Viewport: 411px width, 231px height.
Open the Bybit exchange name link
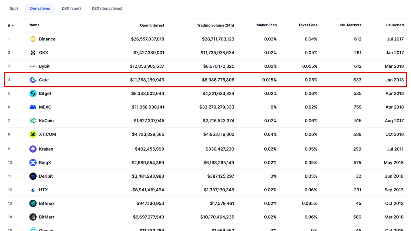(44, 66)
